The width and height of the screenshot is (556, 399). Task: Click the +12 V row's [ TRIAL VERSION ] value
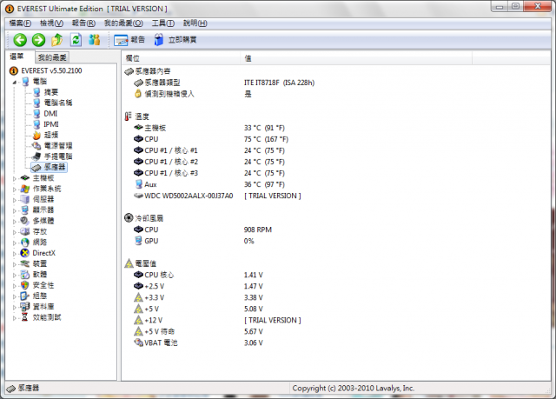272,320
